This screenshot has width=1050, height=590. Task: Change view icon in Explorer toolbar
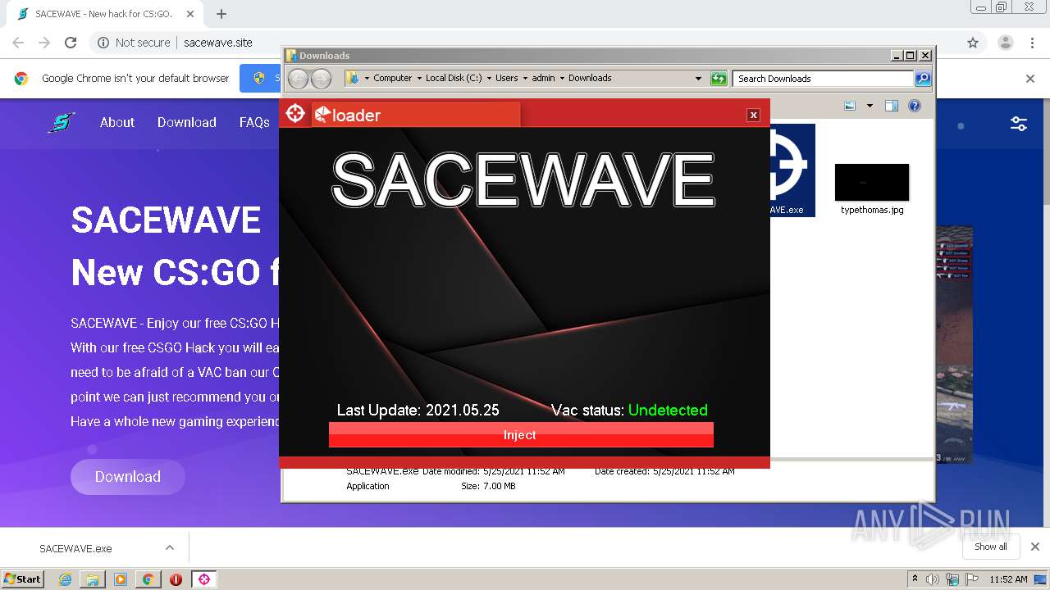coord(850,106)
